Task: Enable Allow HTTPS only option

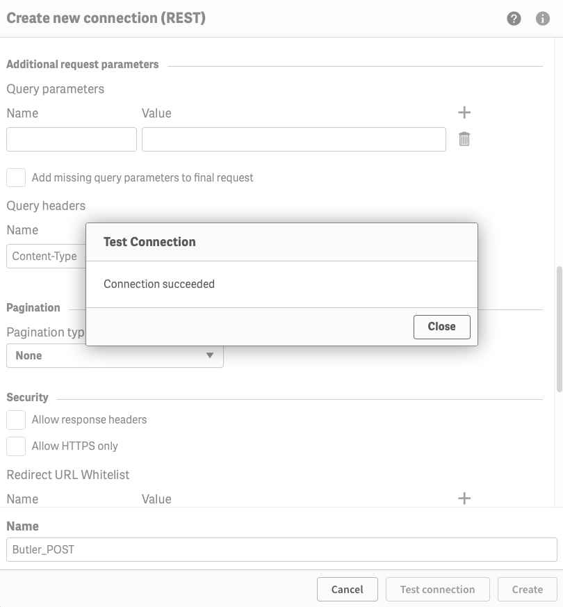Action: (x=16, y=446)
